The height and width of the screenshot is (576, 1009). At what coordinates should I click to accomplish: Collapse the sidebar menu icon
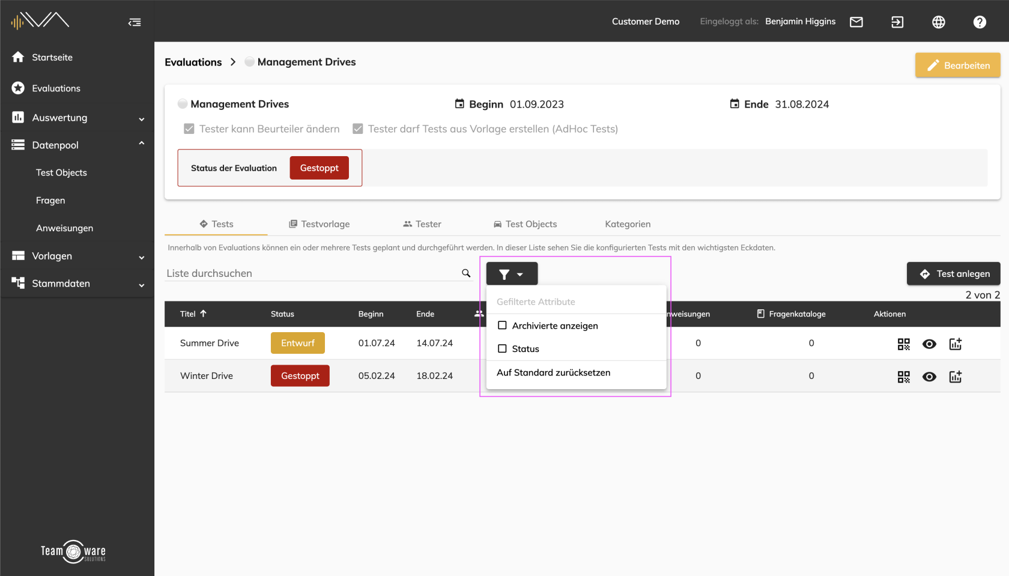[x=135, y=22]
